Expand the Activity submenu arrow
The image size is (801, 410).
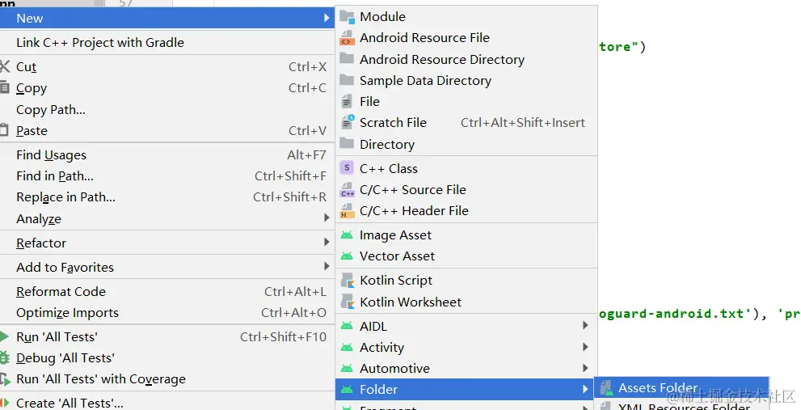tap(585, 348)
